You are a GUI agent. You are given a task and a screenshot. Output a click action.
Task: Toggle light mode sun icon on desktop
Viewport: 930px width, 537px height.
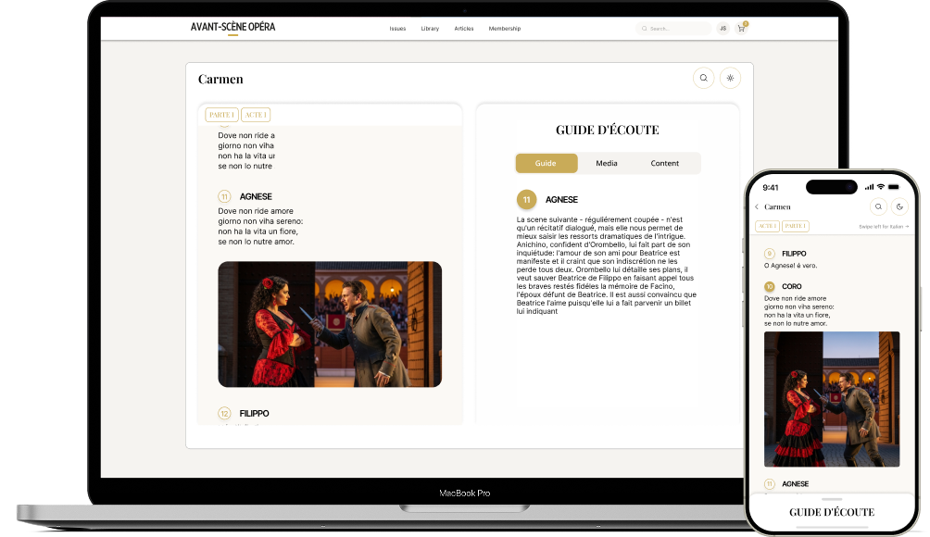pyautogui.click(x=730, y=79)
